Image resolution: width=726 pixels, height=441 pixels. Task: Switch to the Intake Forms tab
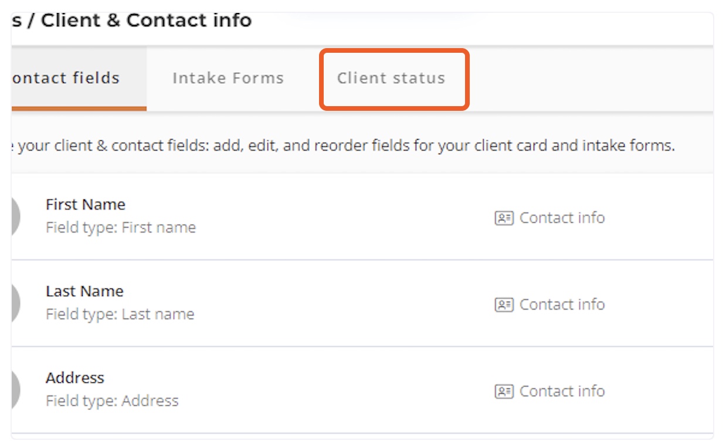tap(228, 79)
